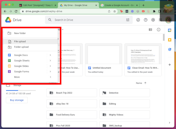Click the Buy storage button

click(x=17, y=100)
